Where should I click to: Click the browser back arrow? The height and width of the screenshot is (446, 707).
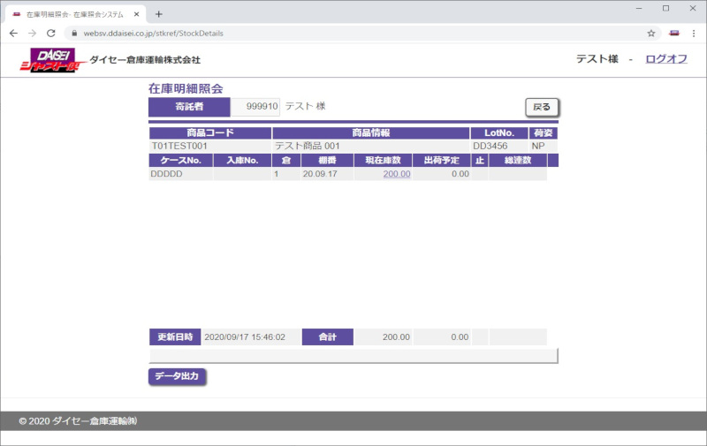pyautogui.click(x=13, y=33)
